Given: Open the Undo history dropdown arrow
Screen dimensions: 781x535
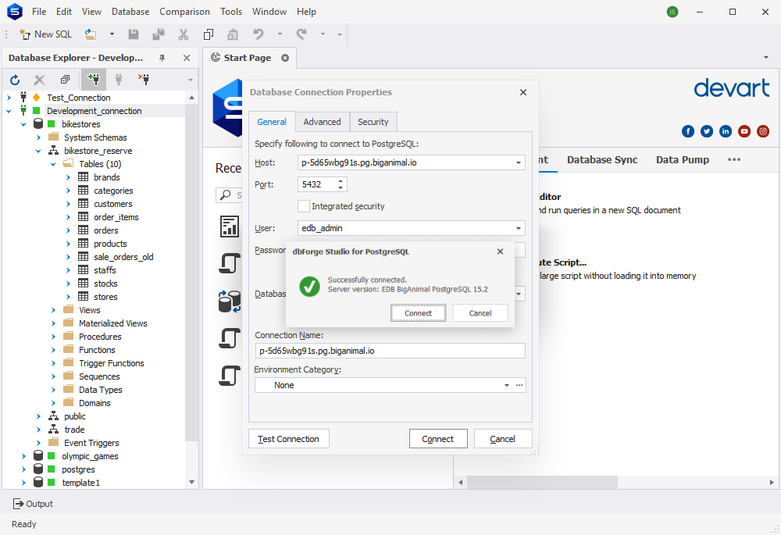Looking at the screenshot, I should pos(280,34).
